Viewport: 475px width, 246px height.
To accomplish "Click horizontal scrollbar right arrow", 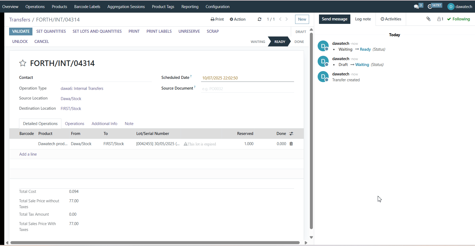I will click(306, 243).
